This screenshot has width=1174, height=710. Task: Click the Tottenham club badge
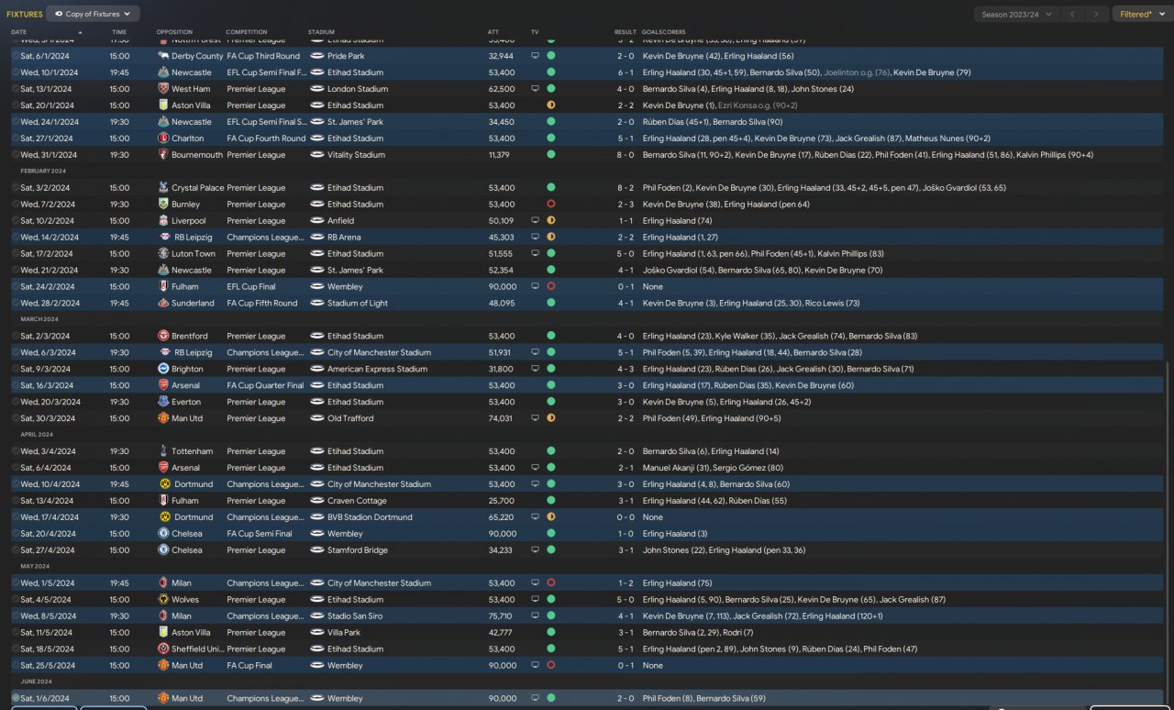coord(163,451)
